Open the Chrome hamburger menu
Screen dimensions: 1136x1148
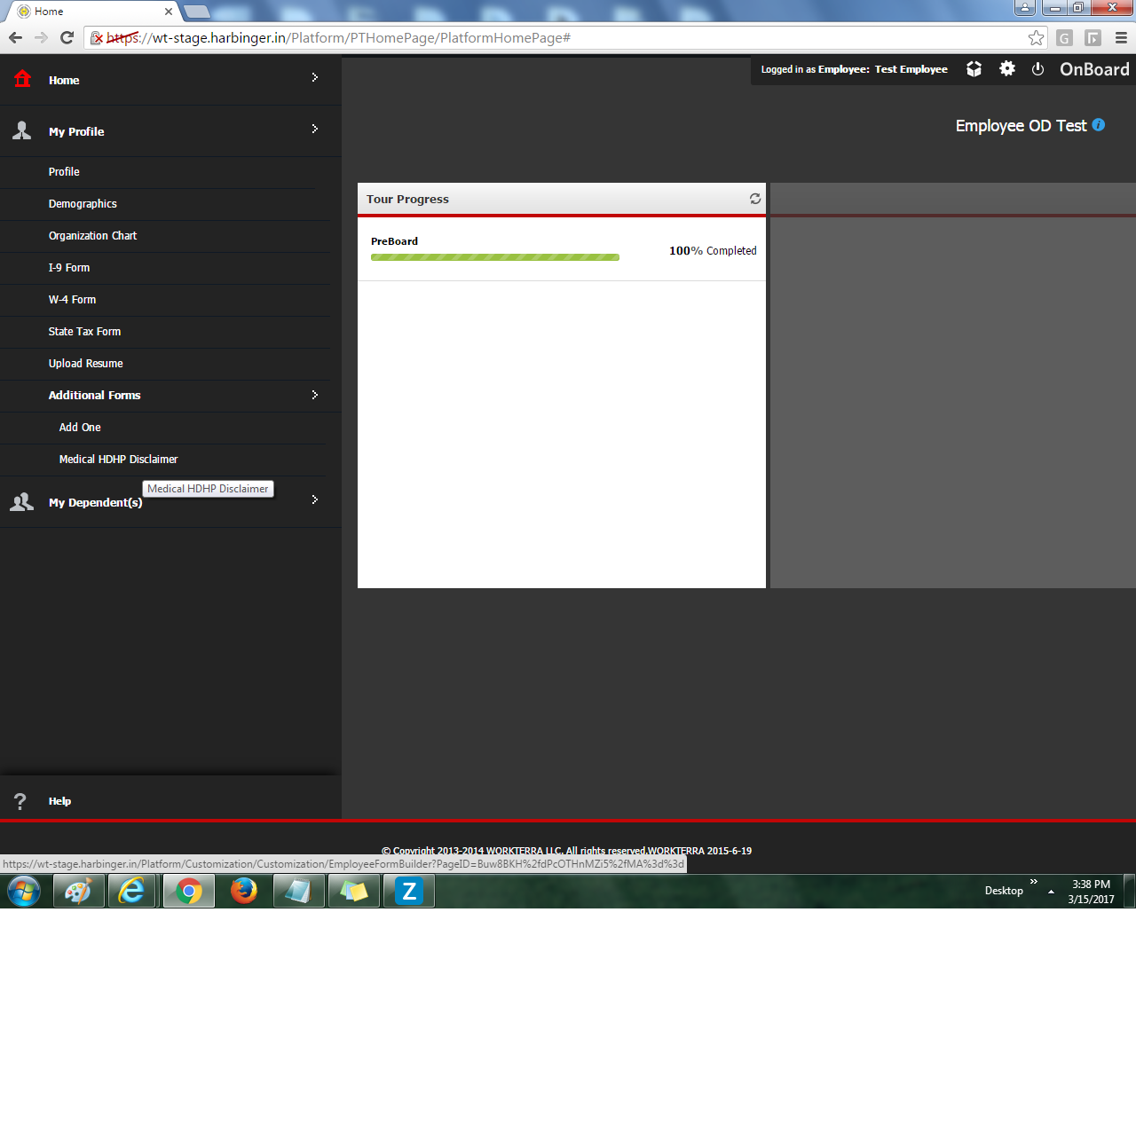pos(1121,37)
